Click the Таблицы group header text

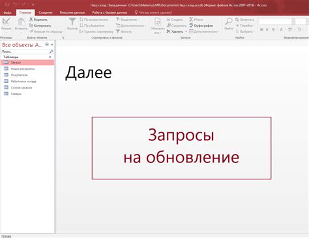click(x=10, y=57)
